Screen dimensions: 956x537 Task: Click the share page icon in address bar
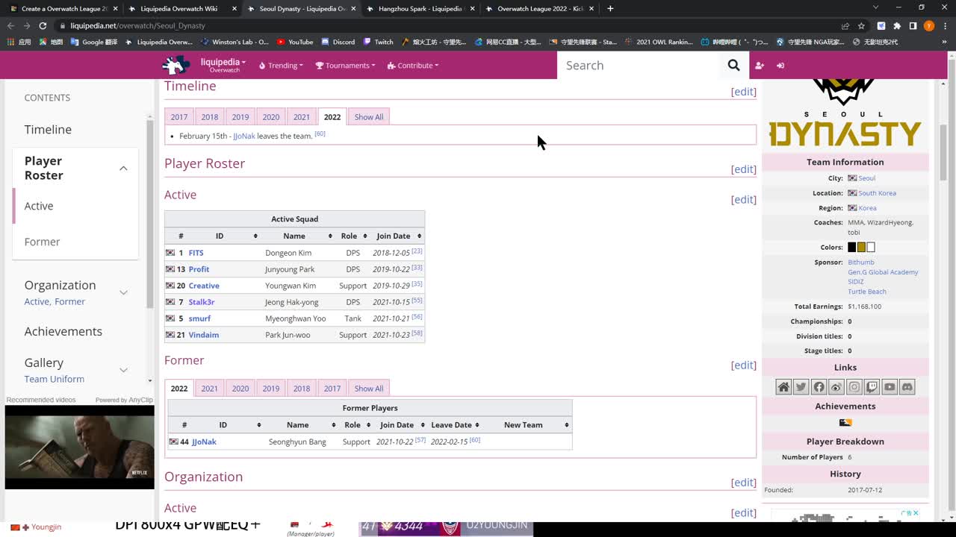coord(845,25)
